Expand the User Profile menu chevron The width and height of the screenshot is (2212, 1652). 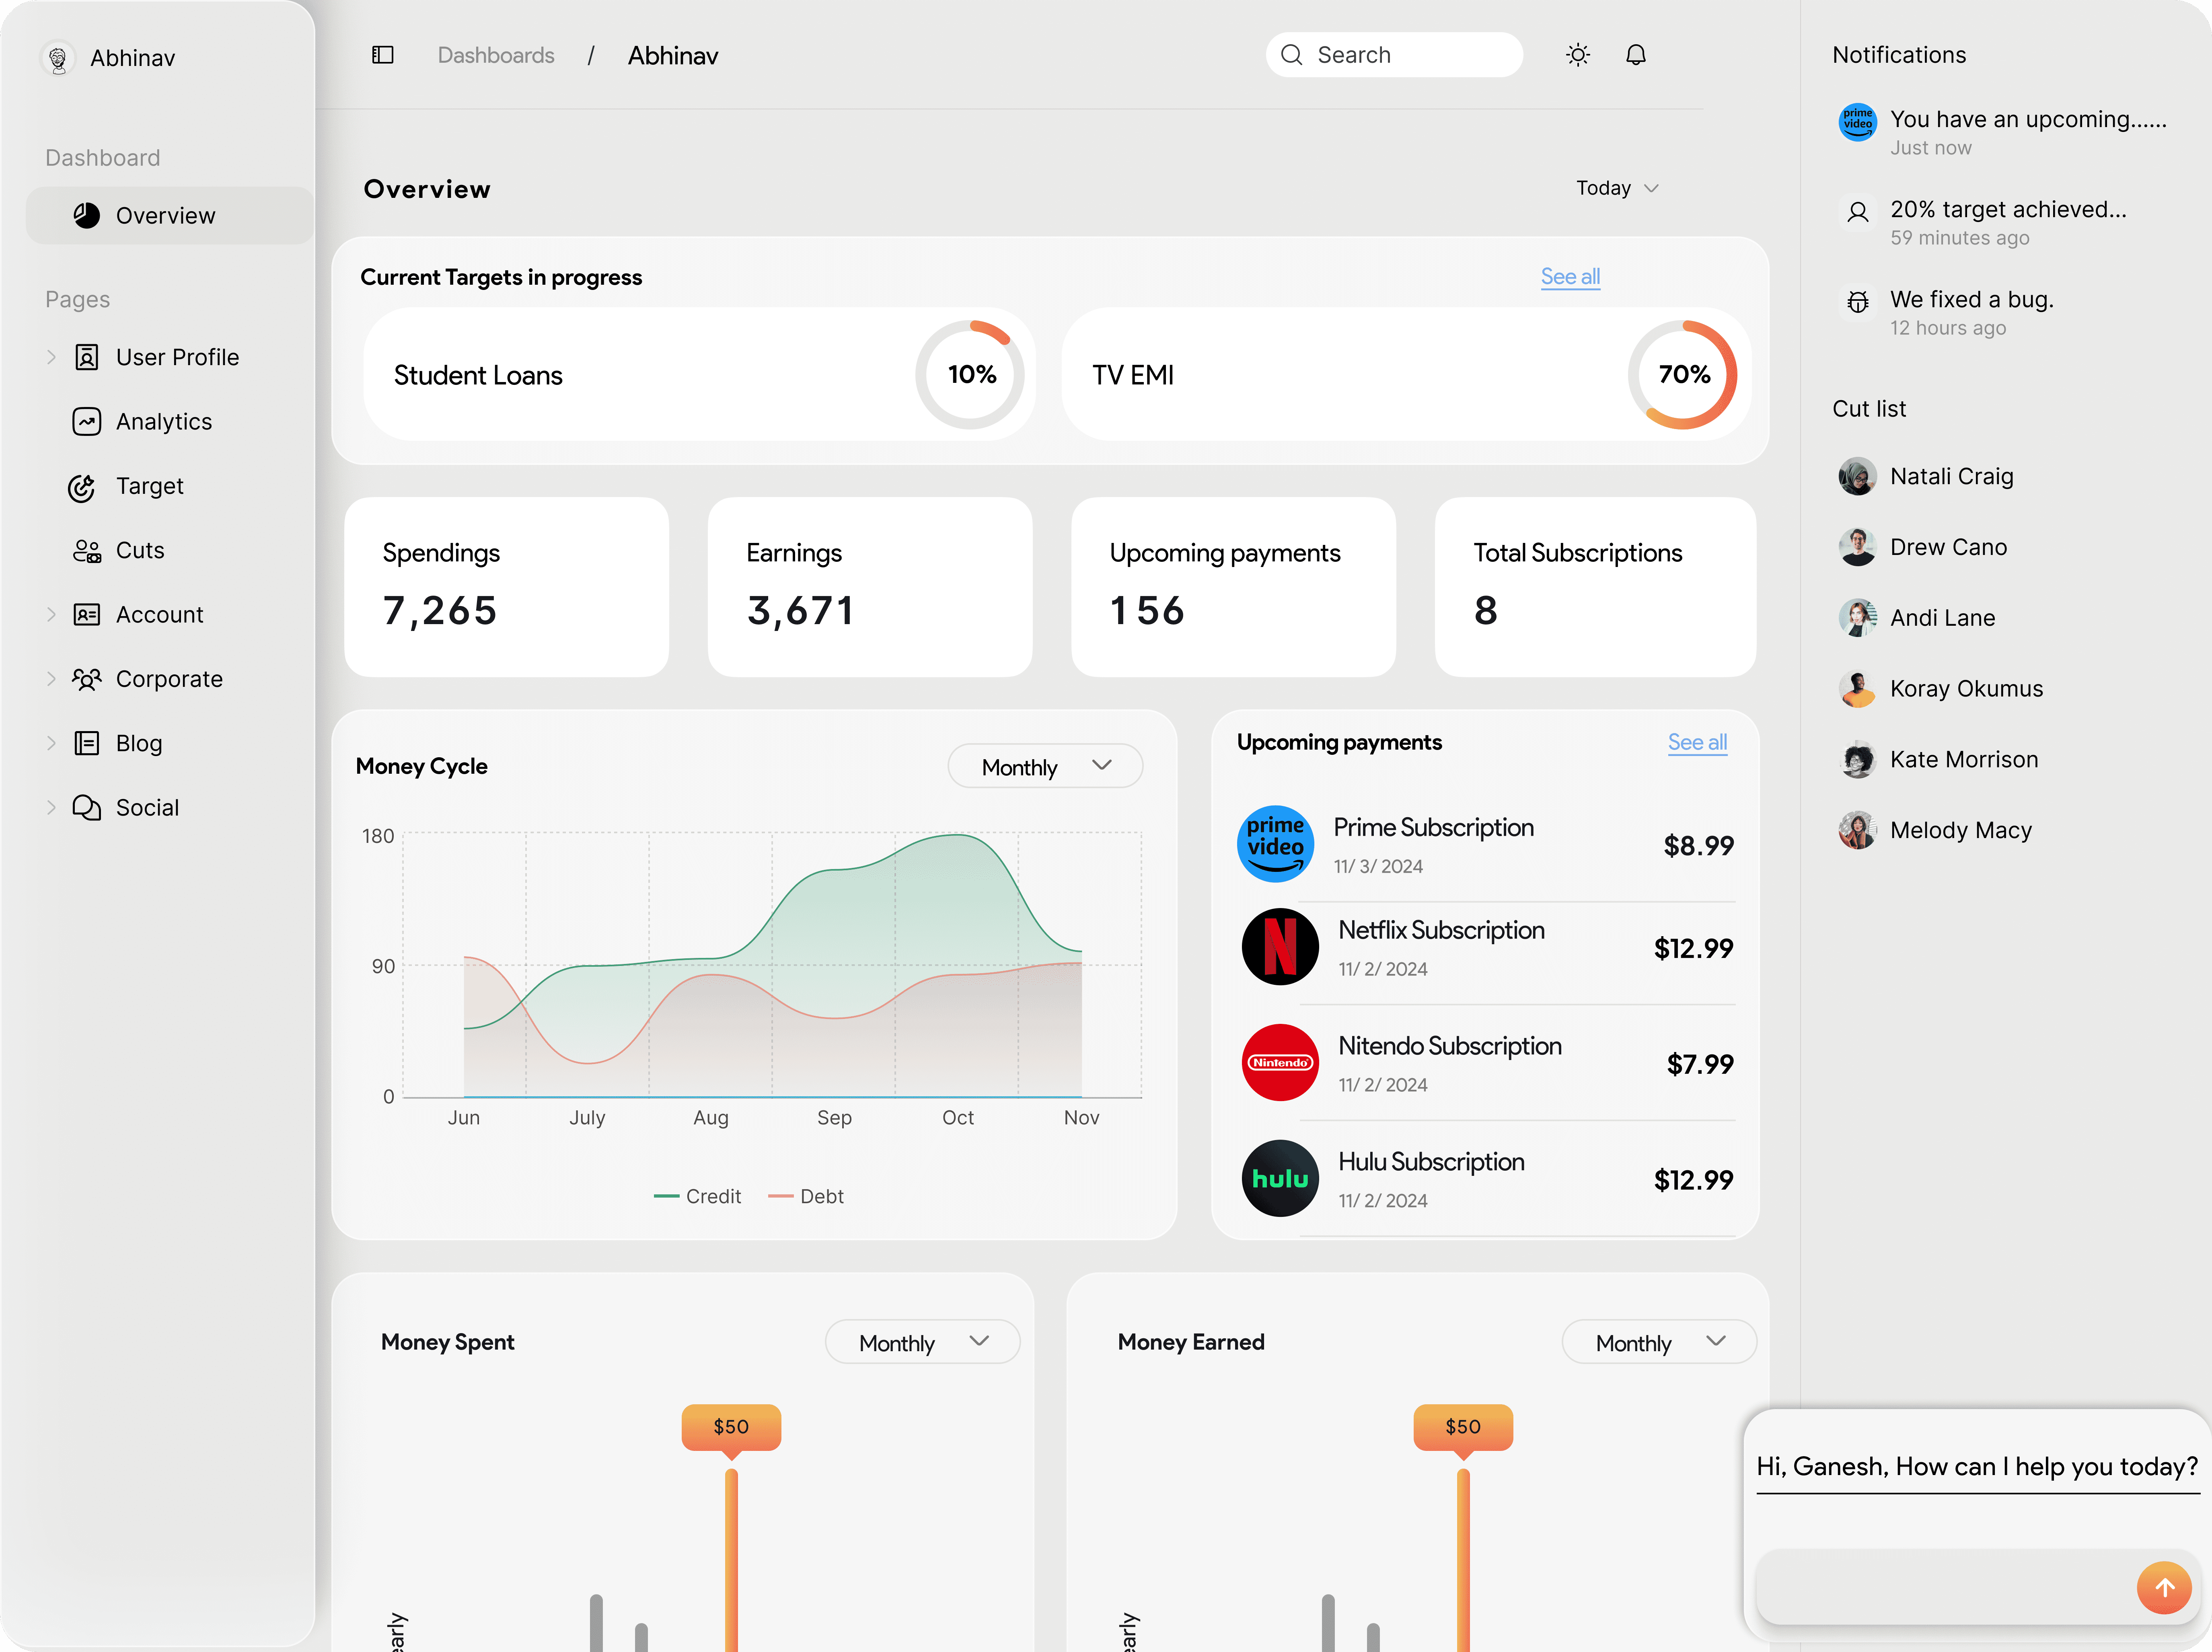point(51,357)
